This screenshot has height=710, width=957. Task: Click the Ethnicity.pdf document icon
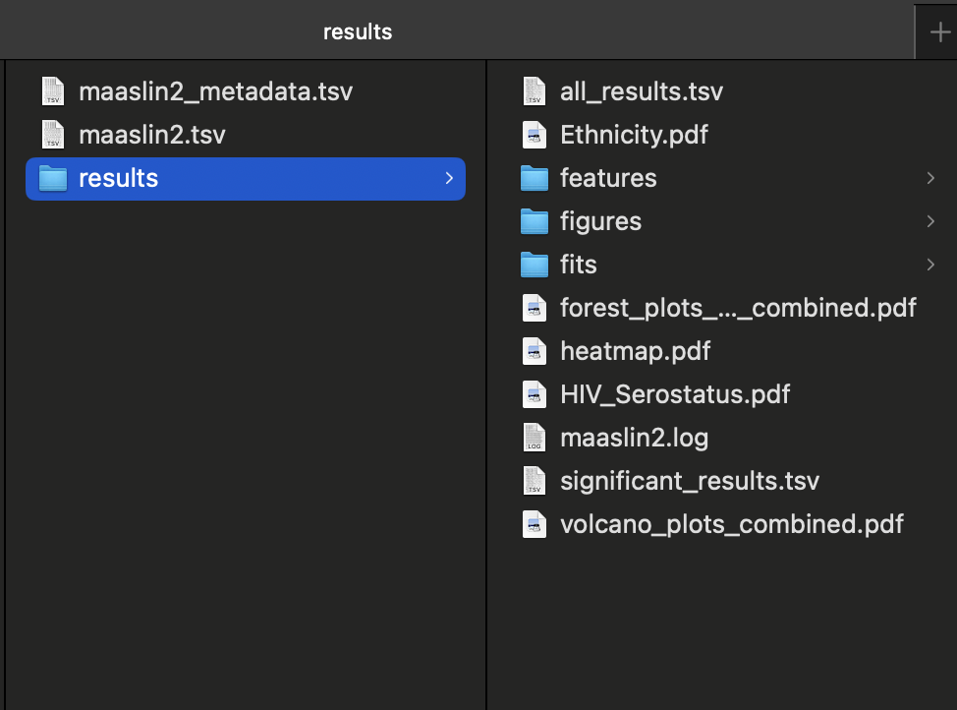534,135
